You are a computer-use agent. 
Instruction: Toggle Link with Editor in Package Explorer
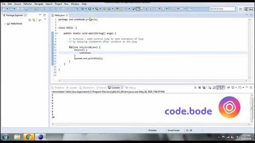click(34, 20)
